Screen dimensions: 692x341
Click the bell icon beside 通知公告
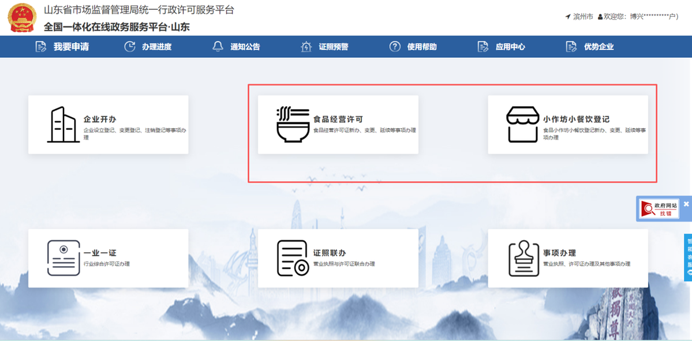(218, 47)
